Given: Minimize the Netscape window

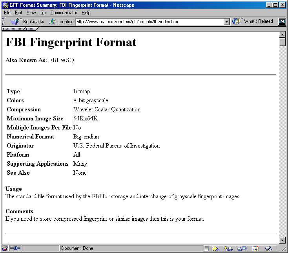Looking at the screenshot, I should (269, 5).
